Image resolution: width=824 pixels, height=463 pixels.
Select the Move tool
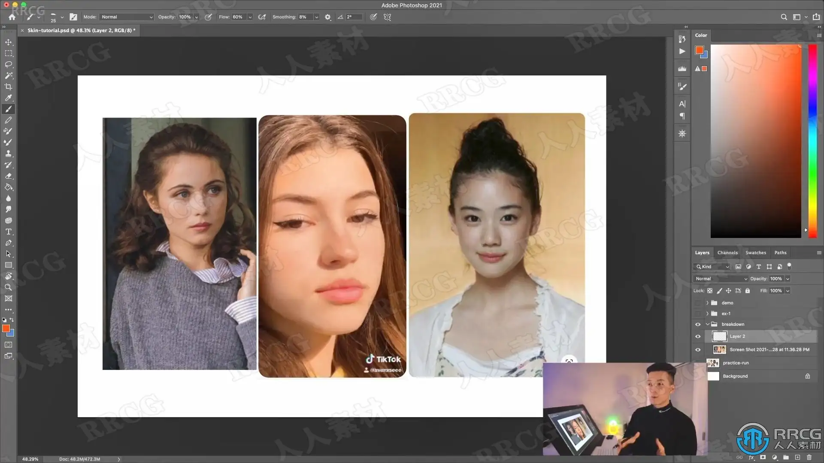tap(9, 42)
